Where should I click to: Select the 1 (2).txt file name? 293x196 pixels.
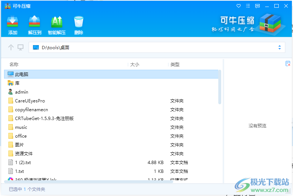(23, 162)
